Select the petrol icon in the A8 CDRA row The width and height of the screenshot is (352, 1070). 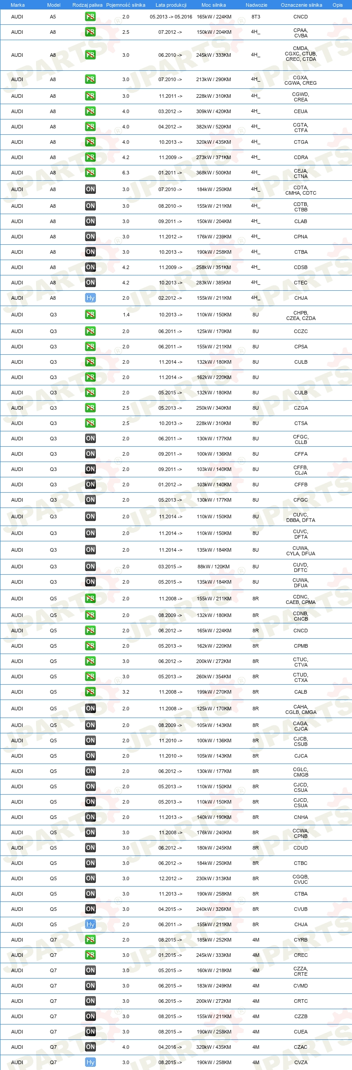90,157
